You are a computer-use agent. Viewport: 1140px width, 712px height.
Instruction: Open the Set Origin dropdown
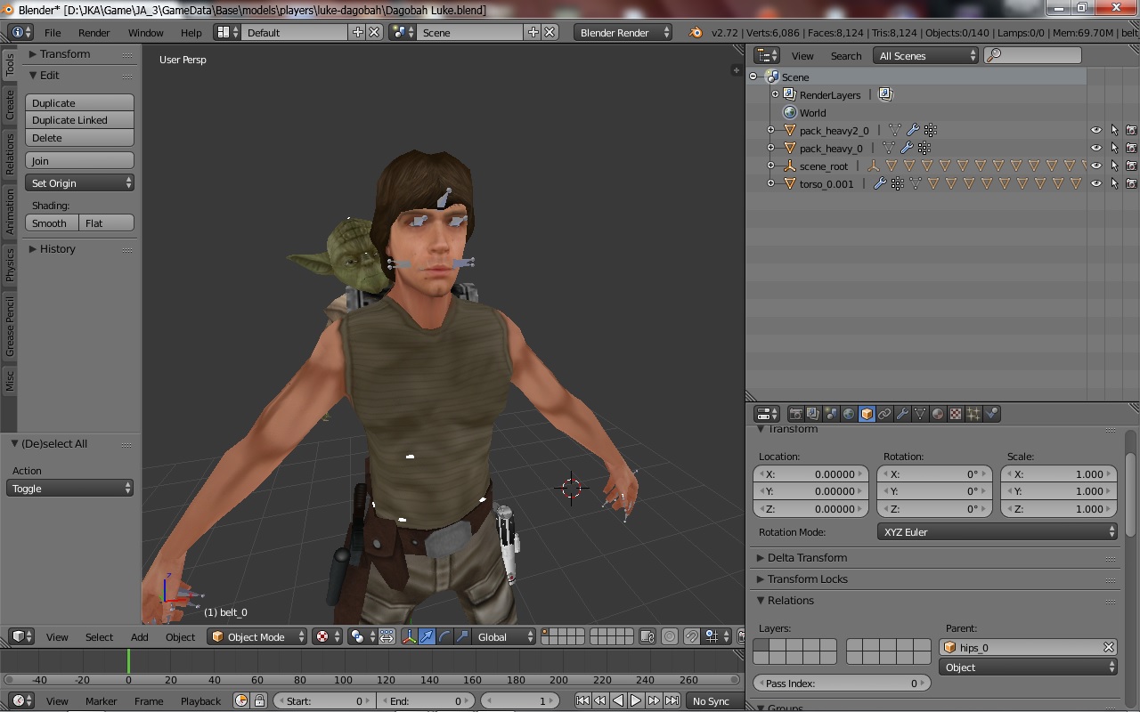(x=79, y=182)
